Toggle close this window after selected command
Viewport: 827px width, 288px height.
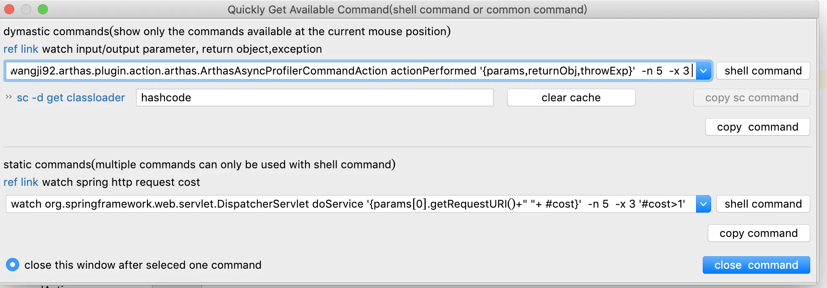click(13, 265)
